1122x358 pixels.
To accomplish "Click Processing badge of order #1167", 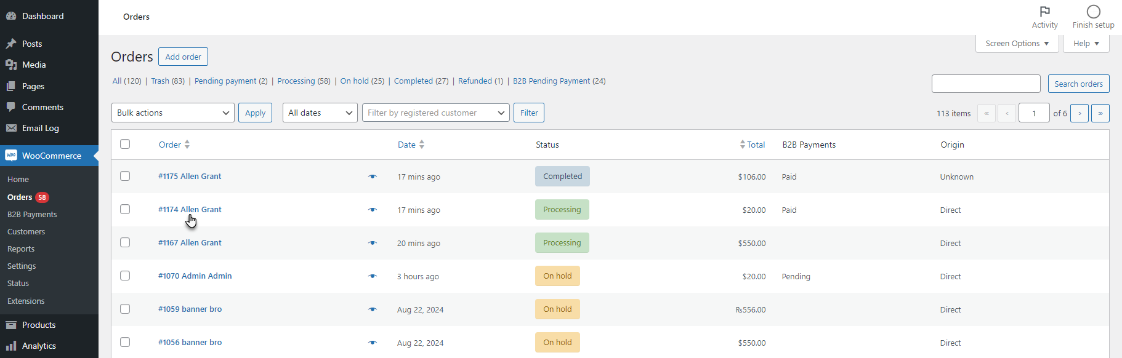I will pos(562,243).
